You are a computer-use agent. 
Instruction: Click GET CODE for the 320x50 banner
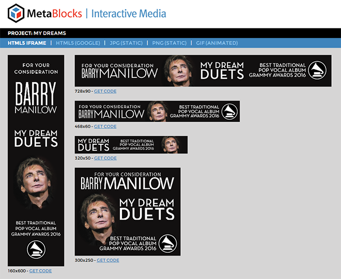105,158
